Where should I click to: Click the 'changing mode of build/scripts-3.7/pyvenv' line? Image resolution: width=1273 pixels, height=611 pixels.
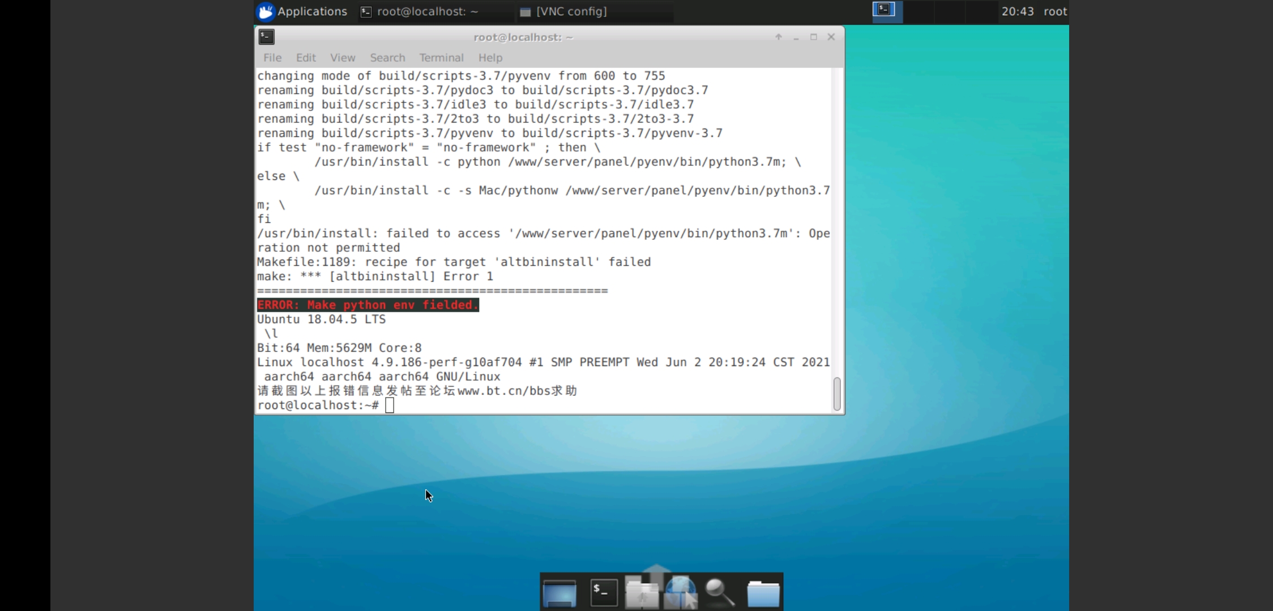(461, 76)
